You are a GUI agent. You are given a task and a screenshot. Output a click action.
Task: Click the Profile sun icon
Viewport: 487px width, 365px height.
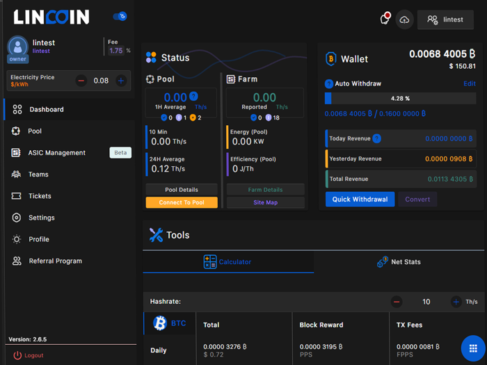(x=17, y=239)
